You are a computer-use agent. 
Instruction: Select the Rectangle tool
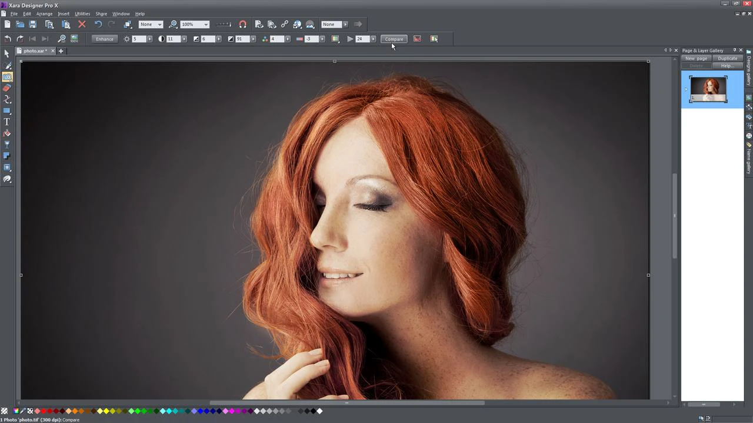coord(8,110)
